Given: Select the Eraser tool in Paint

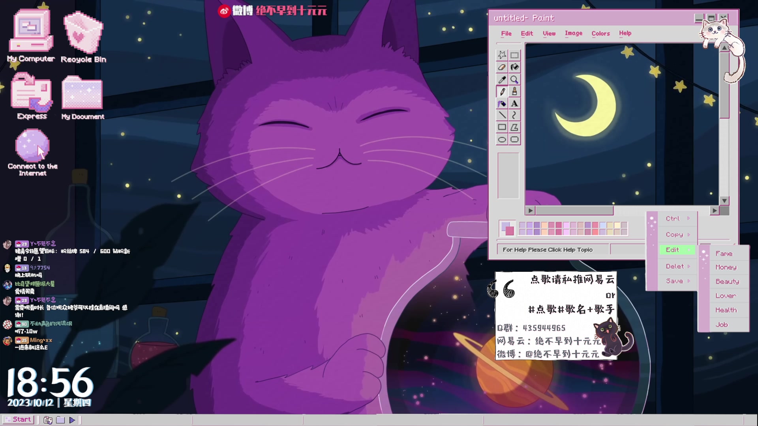Looking at the screenshot, I should tap(502, 67).
